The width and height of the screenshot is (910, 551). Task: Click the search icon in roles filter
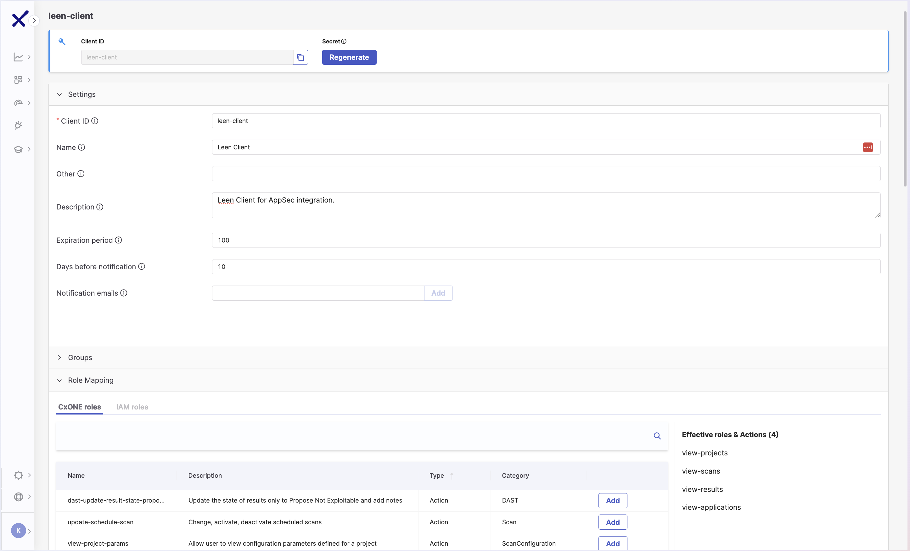point(657,436)
